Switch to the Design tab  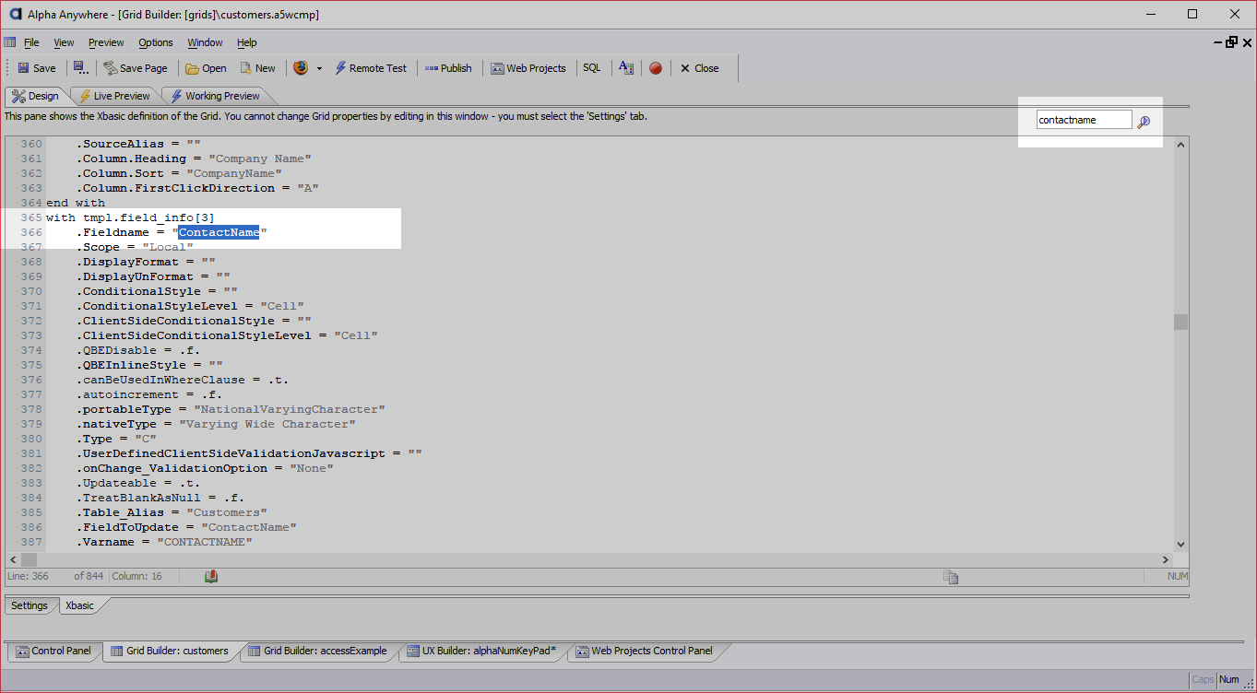pyautogui.click(x=35, y=96)
